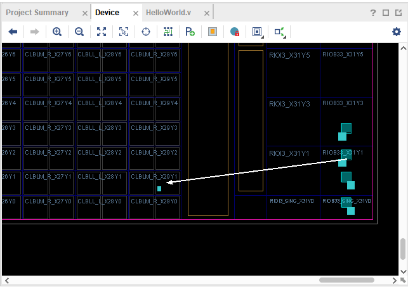The image size is (408, 287).
Task: Select the CLBLL_L_X28Y6 tile
Action: tap(102, 61)
